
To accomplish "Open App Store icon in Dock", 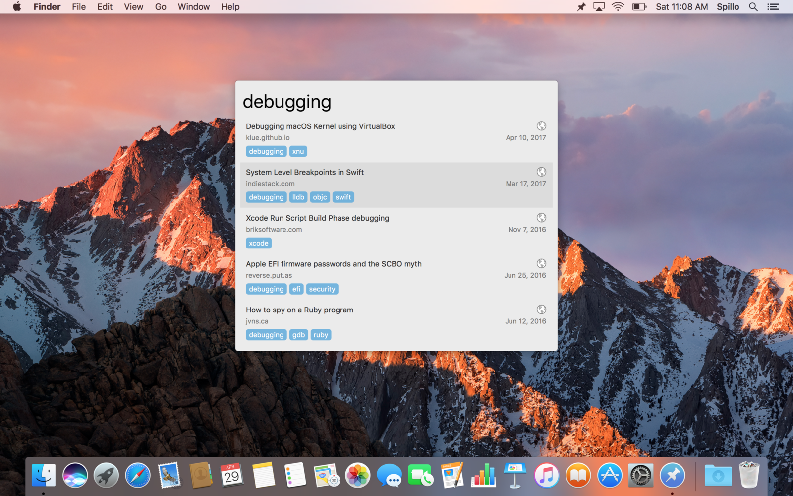I will click(609, 476).
